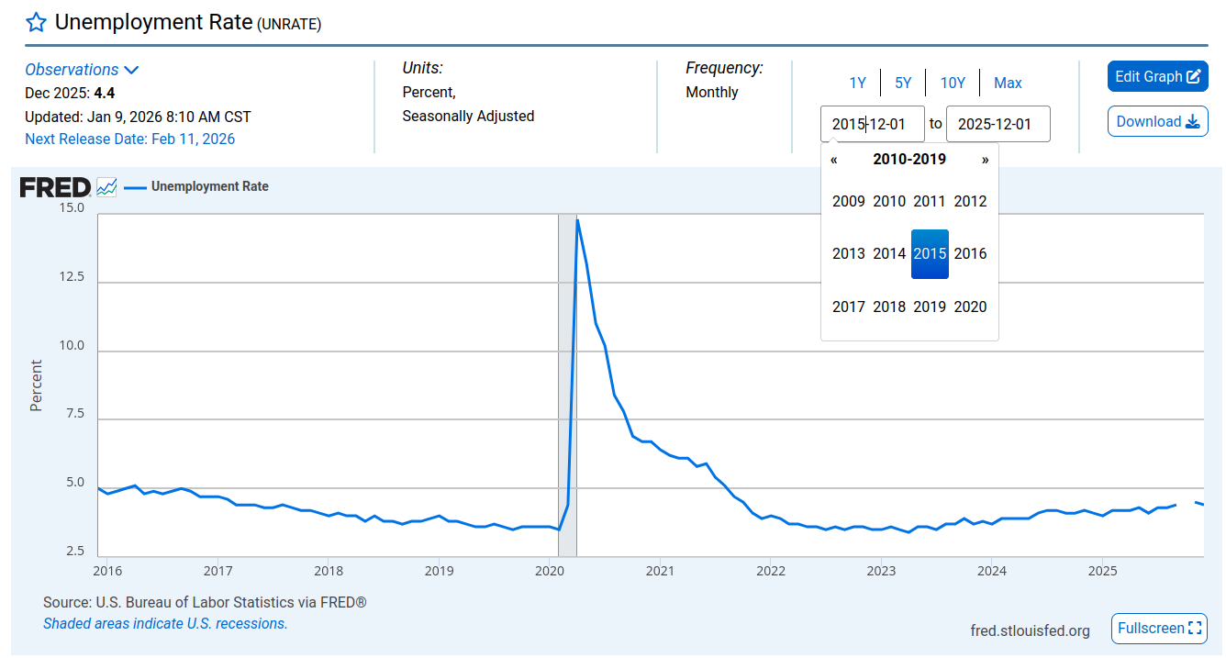Select the Max date range
Image resolution: width=1226 pixels, height=658 pixels.
pos(1008,84)
